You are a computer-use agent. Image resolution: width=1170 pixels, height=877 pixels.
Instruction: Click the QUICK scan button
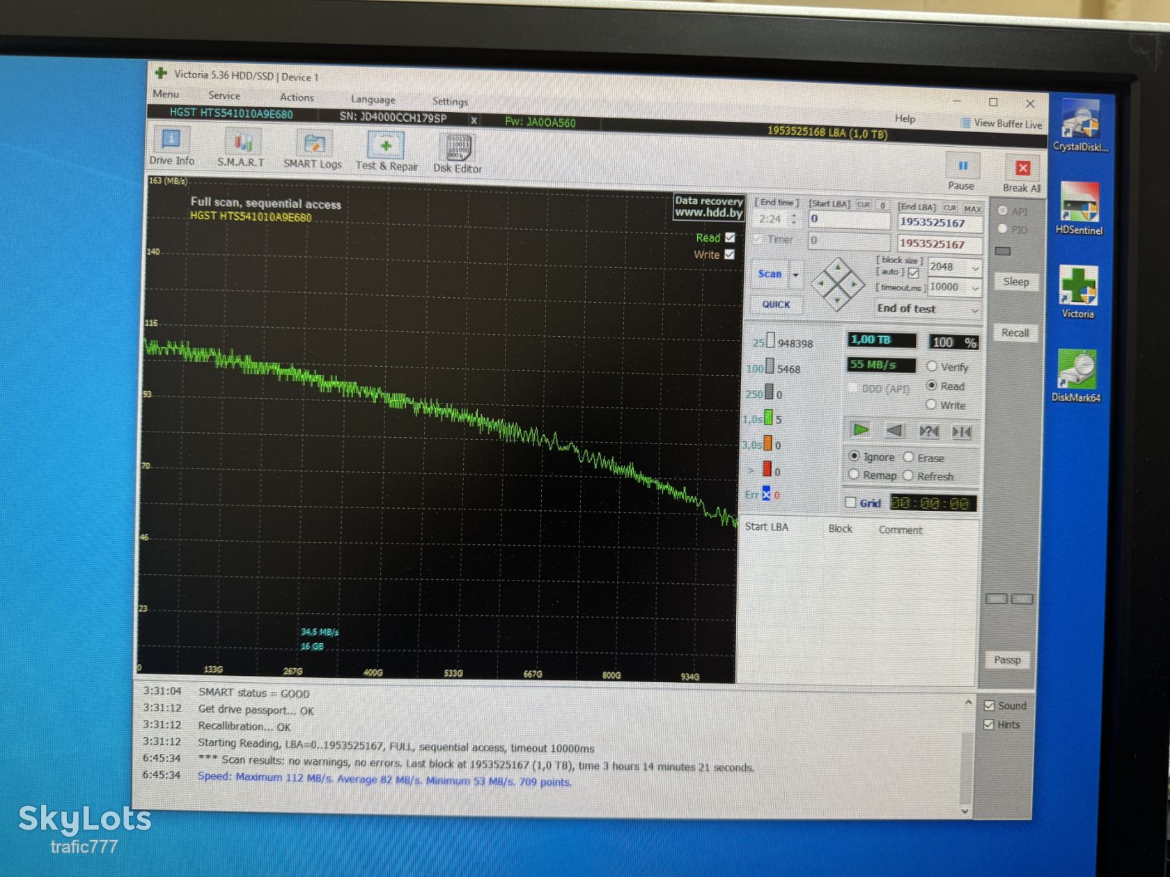(776, 304)
